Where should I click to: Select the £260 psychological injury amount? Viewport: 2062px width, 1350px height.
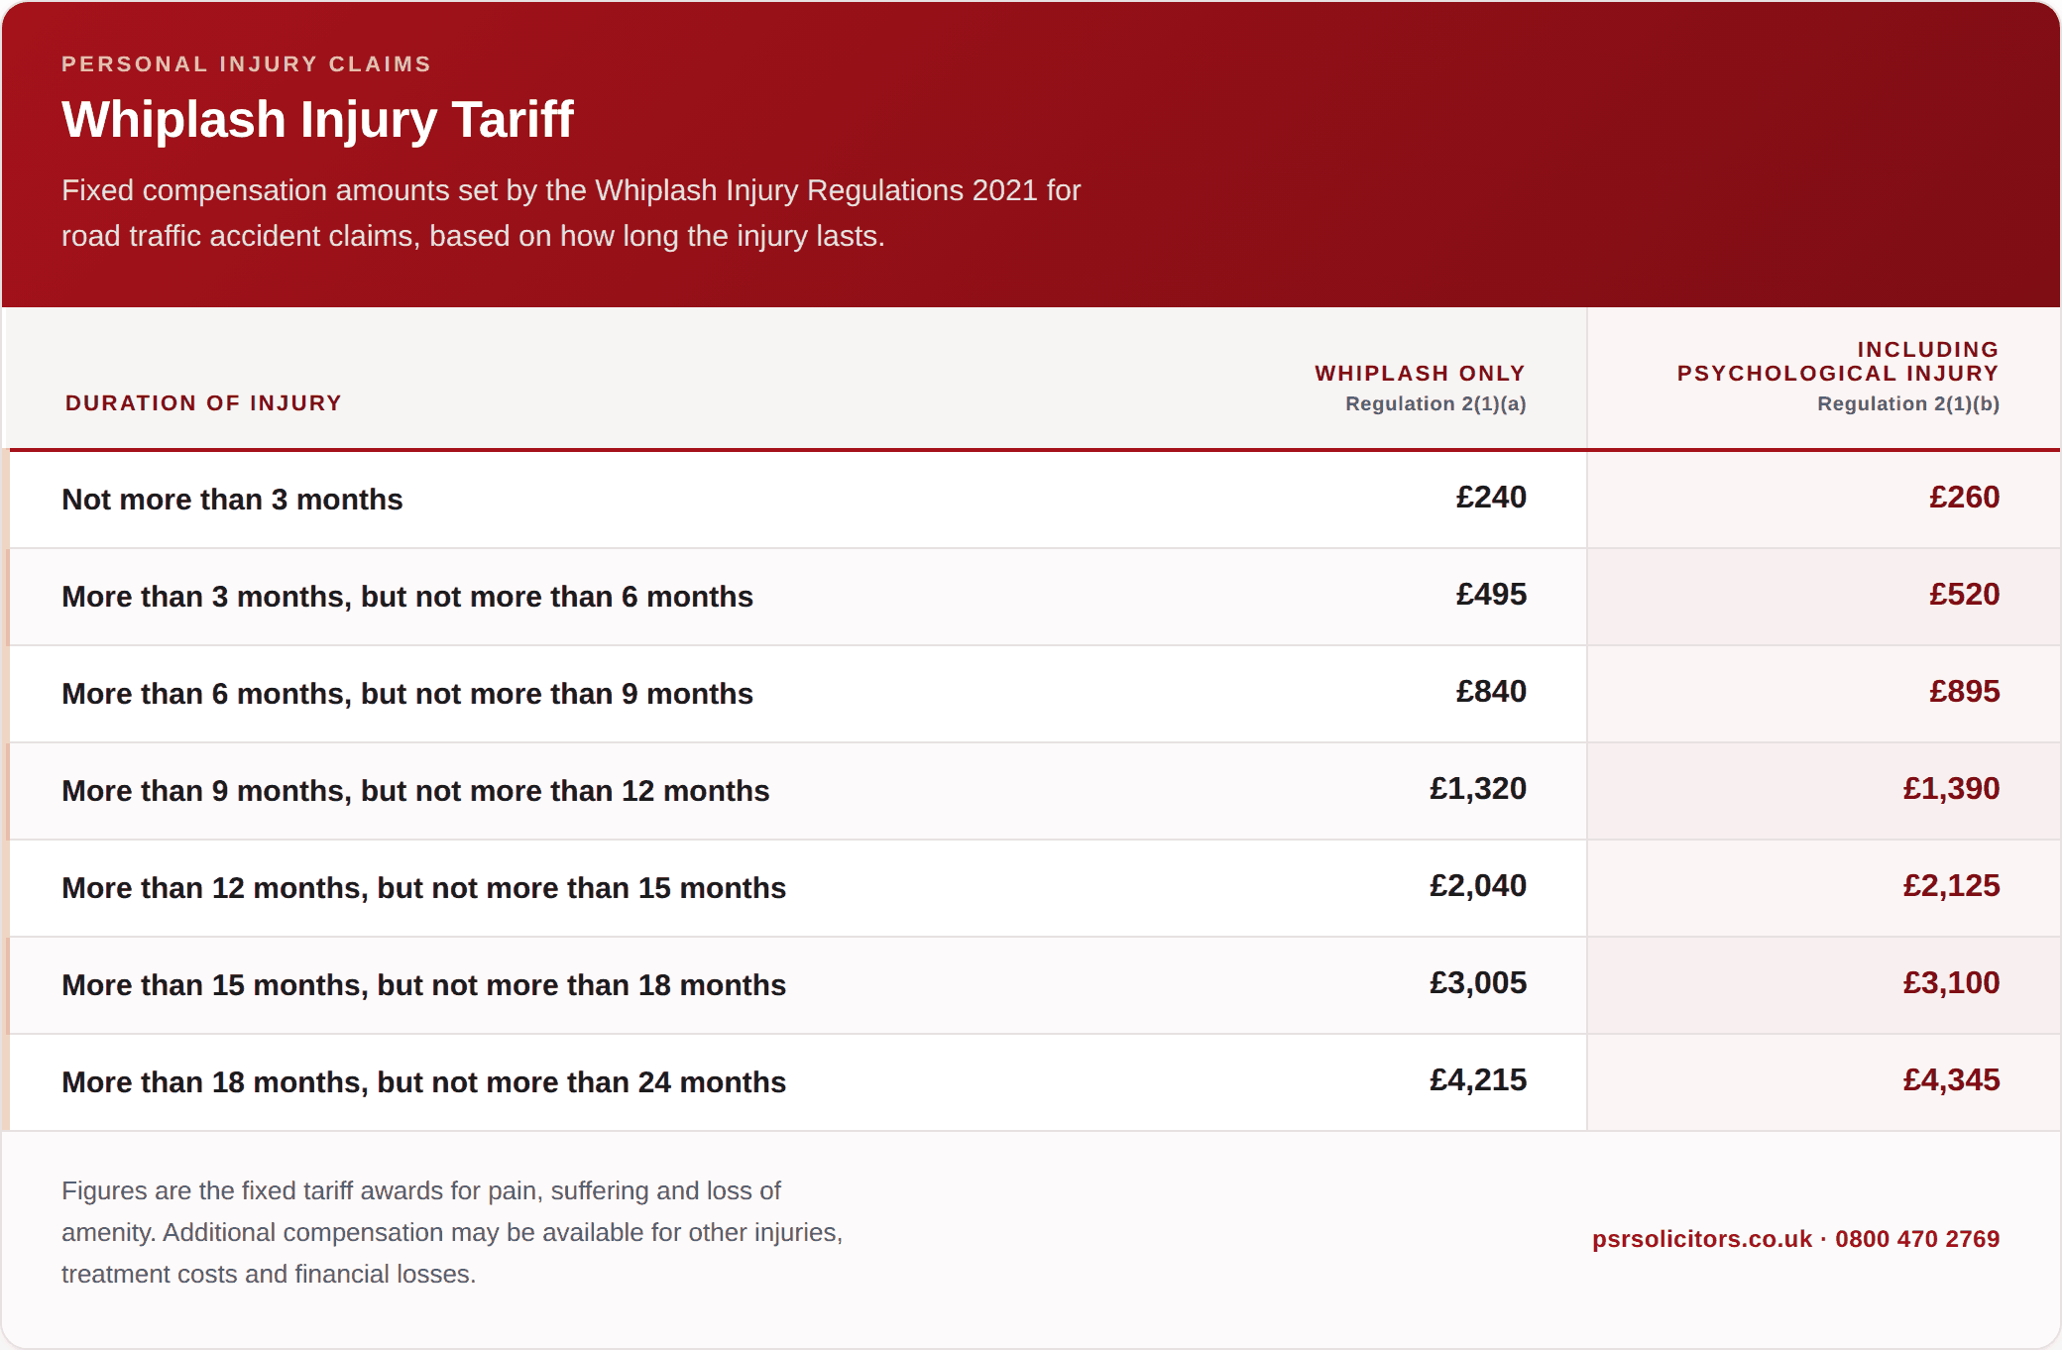pos(1964,498)
